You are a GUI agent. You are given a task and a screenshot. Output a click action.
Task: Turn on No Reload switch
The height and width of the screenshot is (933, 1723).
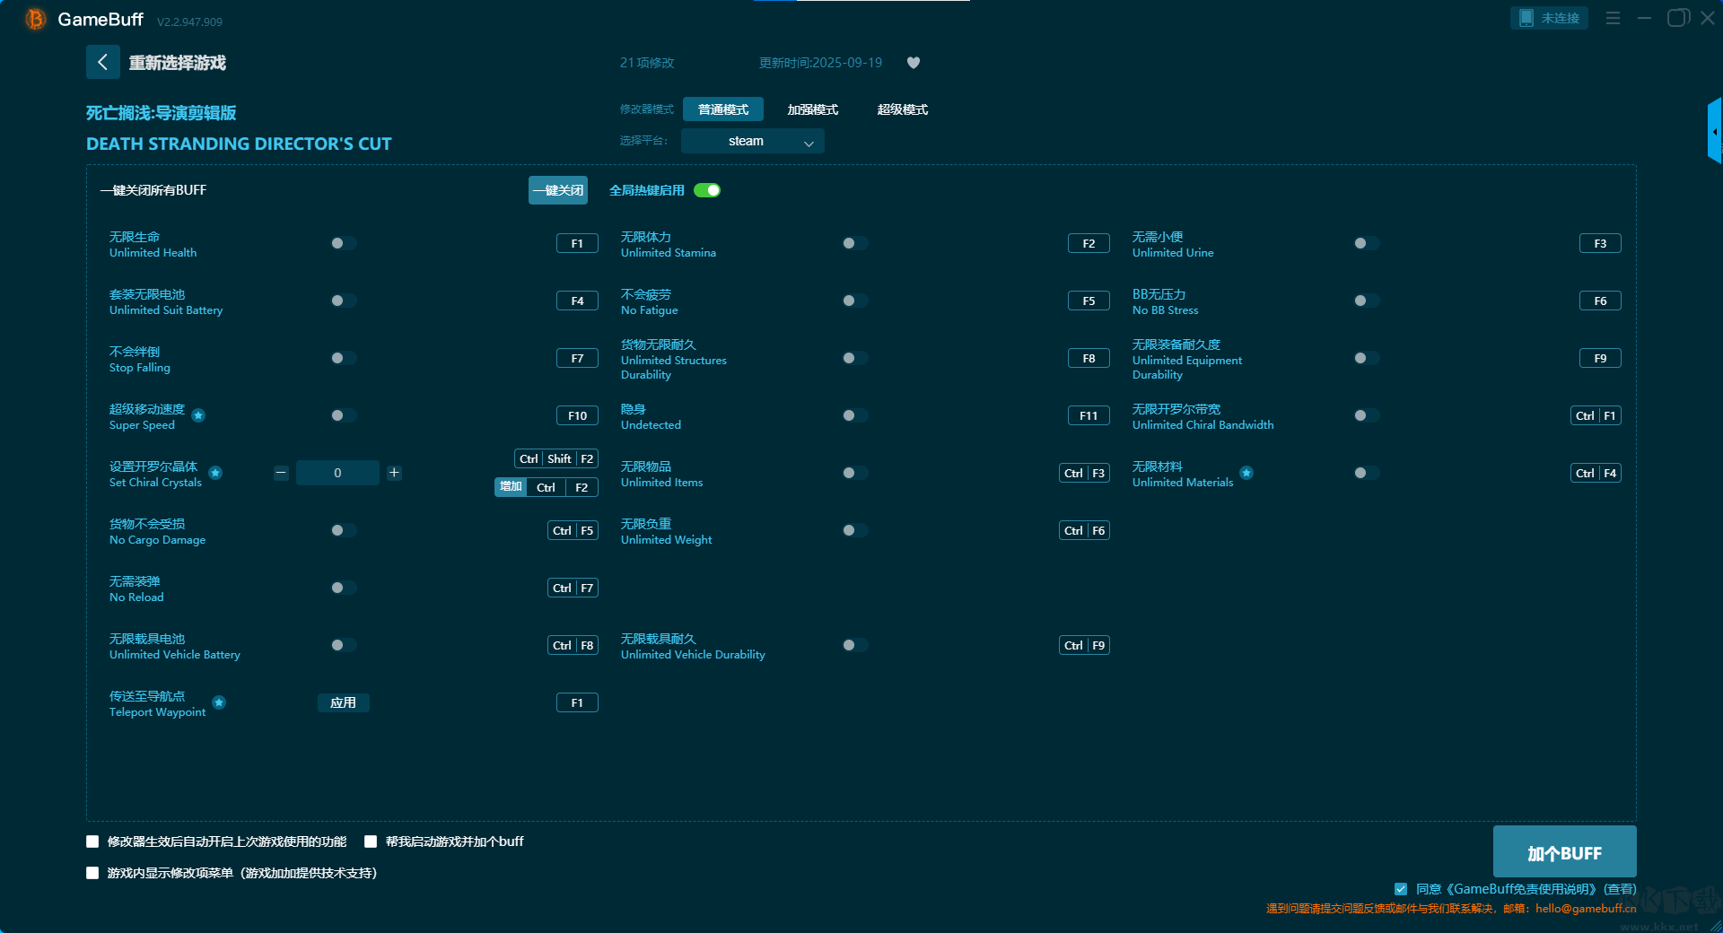pos(344,588)
